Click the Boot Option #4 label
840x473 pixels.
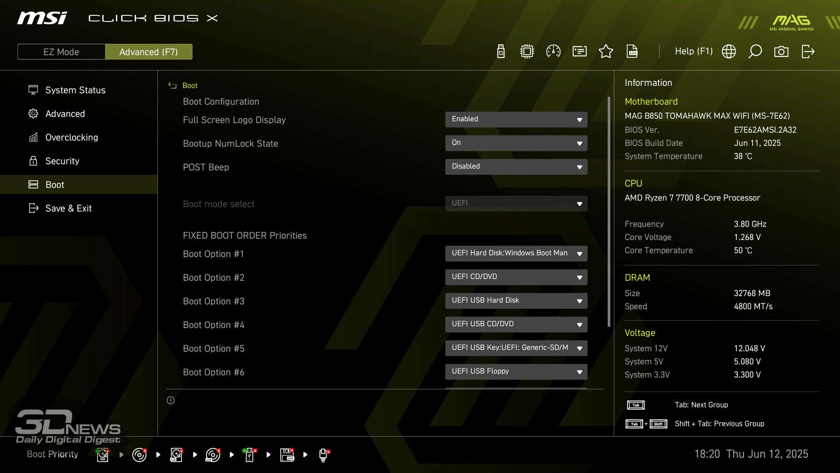pyautogui.click(x=213, y=325)
